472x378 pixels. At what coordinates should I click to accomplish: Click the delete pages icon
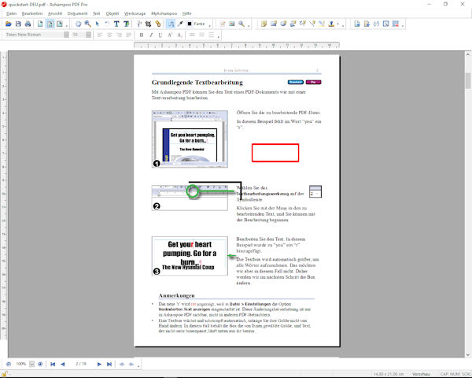coord(396,24)
